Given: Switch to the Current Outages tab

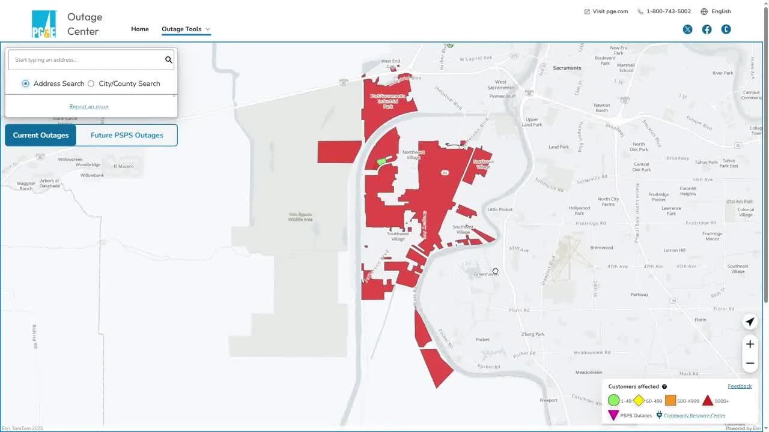Looking at the screenshot, I should [41, 135].
